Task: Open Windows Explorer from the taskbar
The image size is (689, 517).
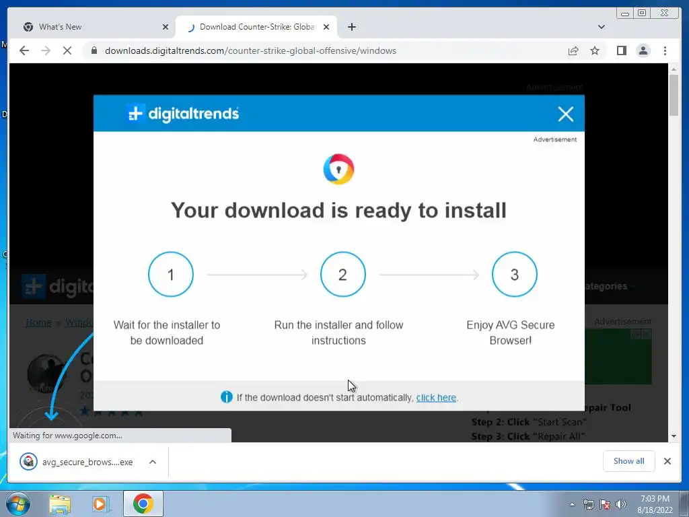Action: 60,504
